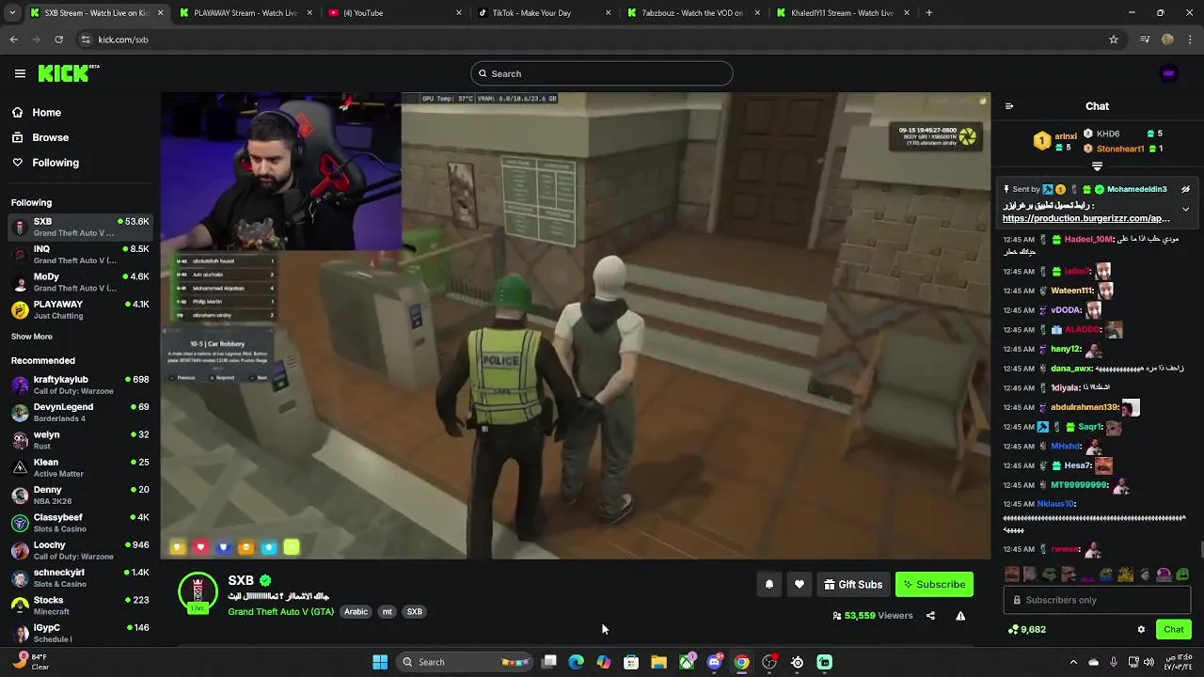Screen dimensions: 1204x677
Task: Open Chrome three-dot menu
Action: (1191, 39)
